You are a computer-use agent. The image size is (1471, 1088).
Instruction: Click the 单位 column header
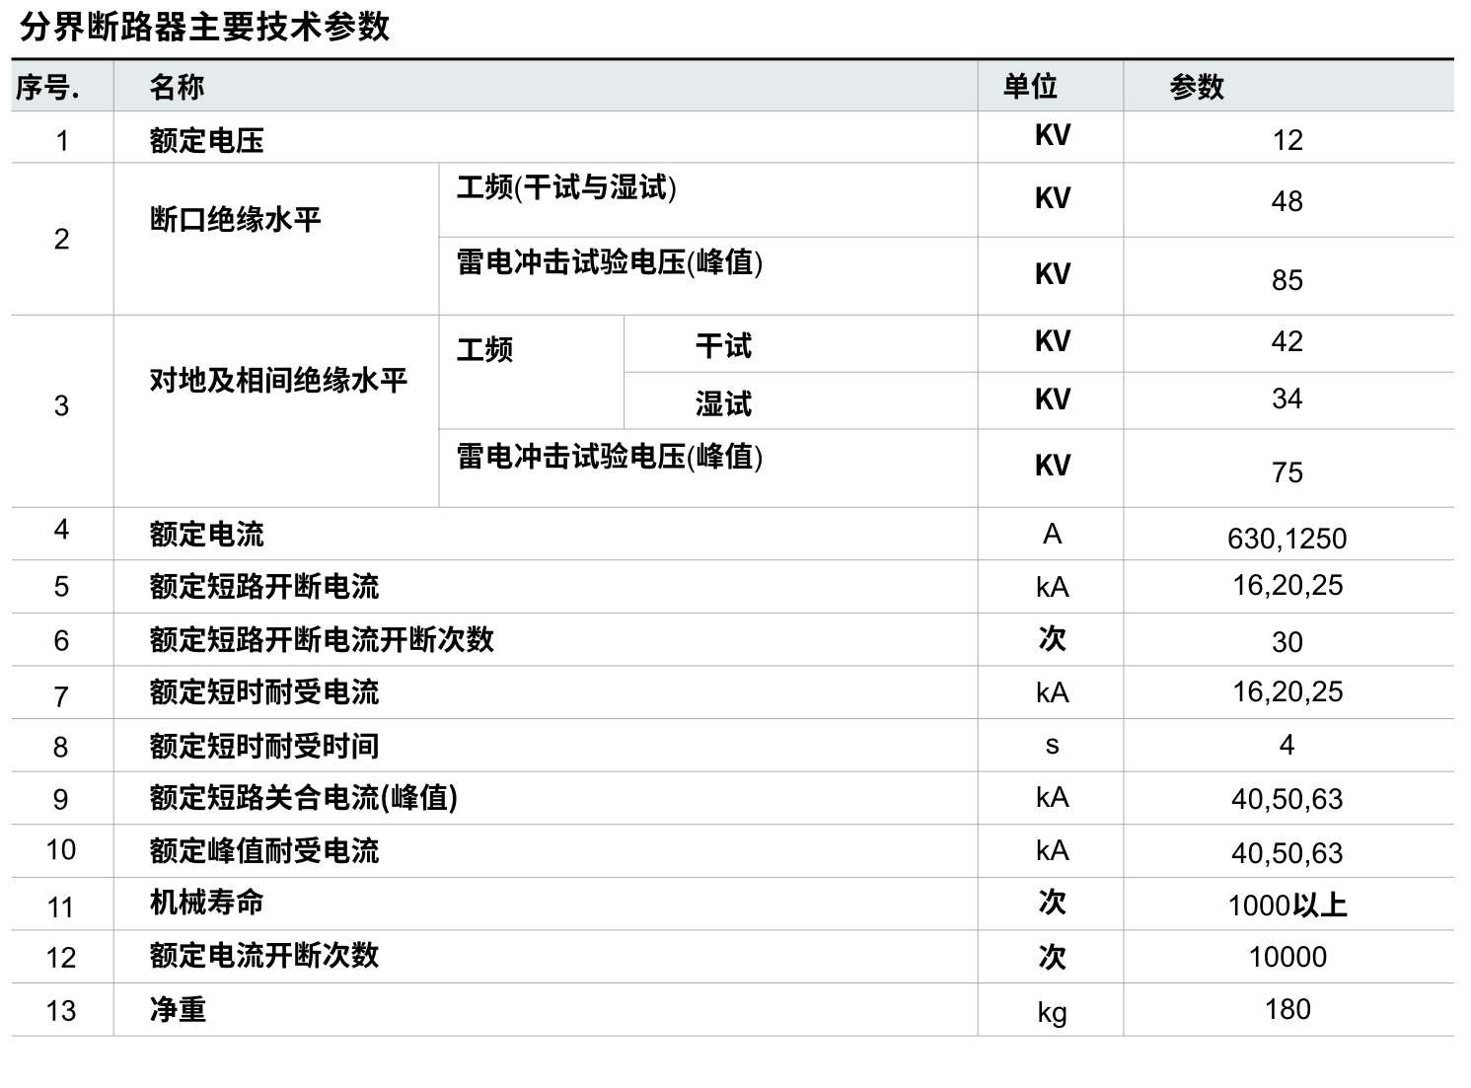click(x=1030, y=87)
